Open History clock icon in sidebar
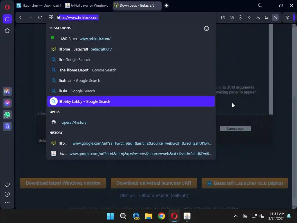 coord(7,194)
